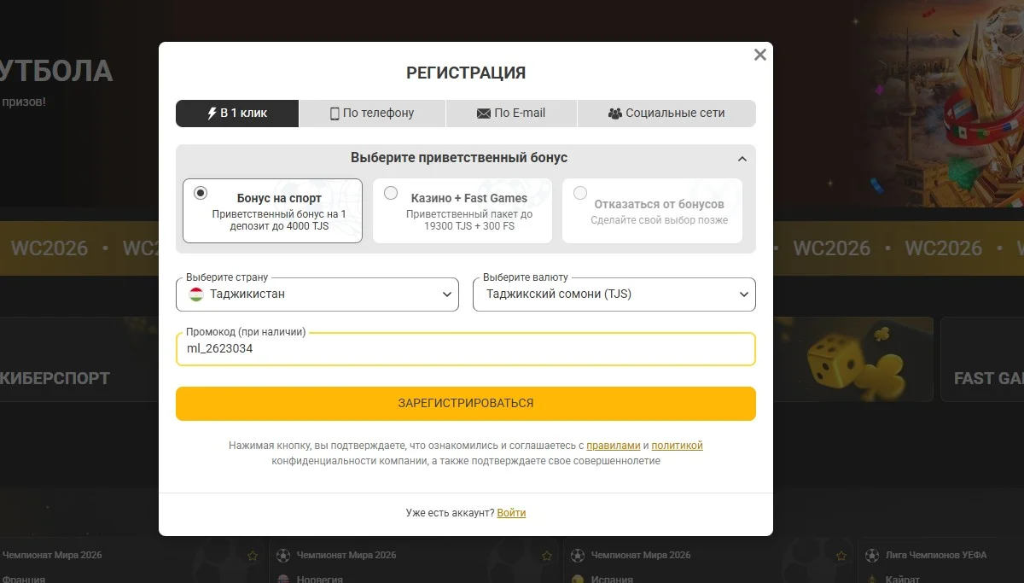Image resolution: width=1024 pixels, height=583 pixels.
Task: Click the 'Войти' login link
Action: [511, 513]
